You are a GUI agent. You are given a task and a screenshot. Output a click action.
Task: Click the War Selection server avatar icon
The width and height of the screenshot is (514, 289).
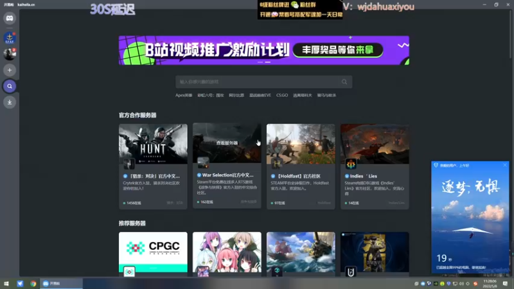(x=203, y=162)
